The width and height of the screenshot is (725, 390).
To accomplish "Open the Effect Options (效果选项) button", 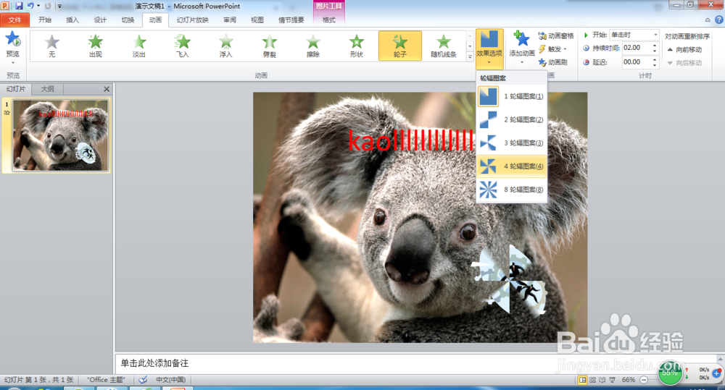I will [489, 48].
